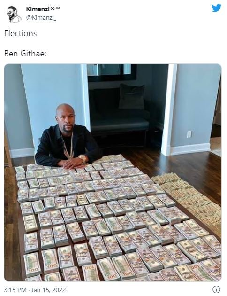Click the wall power outlet in photo

coord(189,134)
